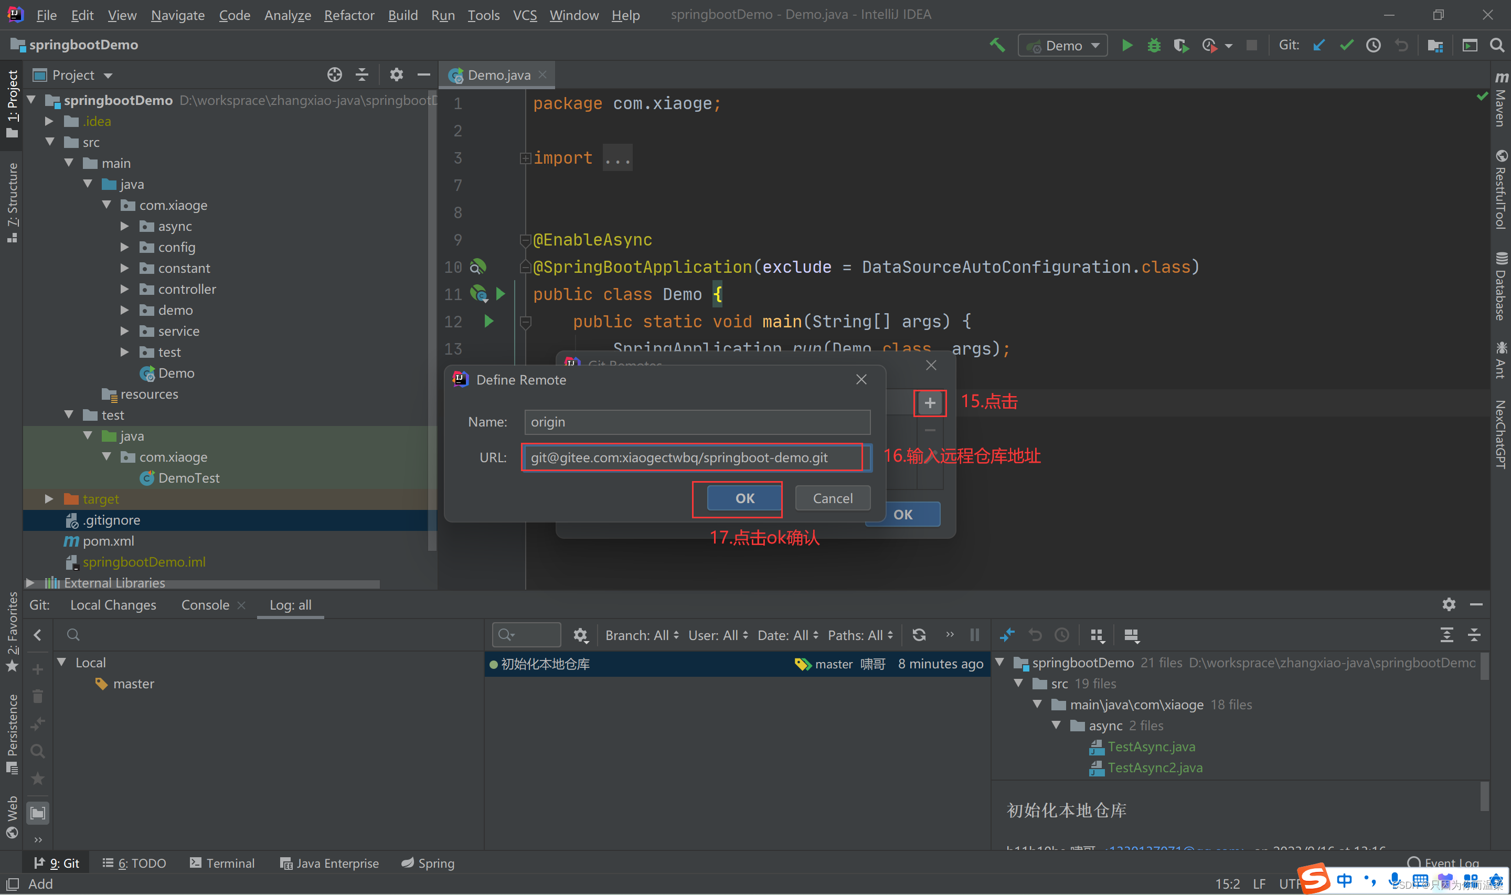Select the Branch All dropdown filter

640,635
